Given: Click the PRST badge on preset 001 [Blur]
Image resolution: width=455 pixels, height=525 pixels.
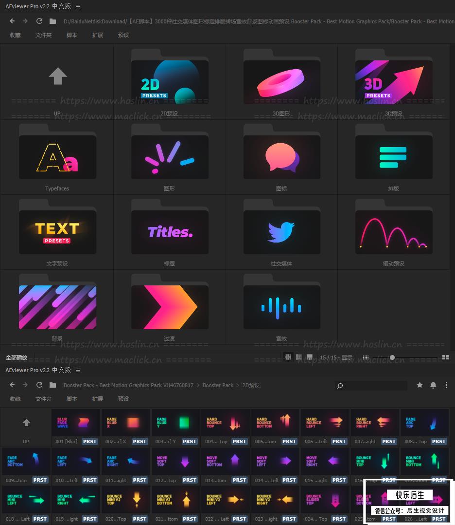Looking at the screenshot, I should point(89,441).
